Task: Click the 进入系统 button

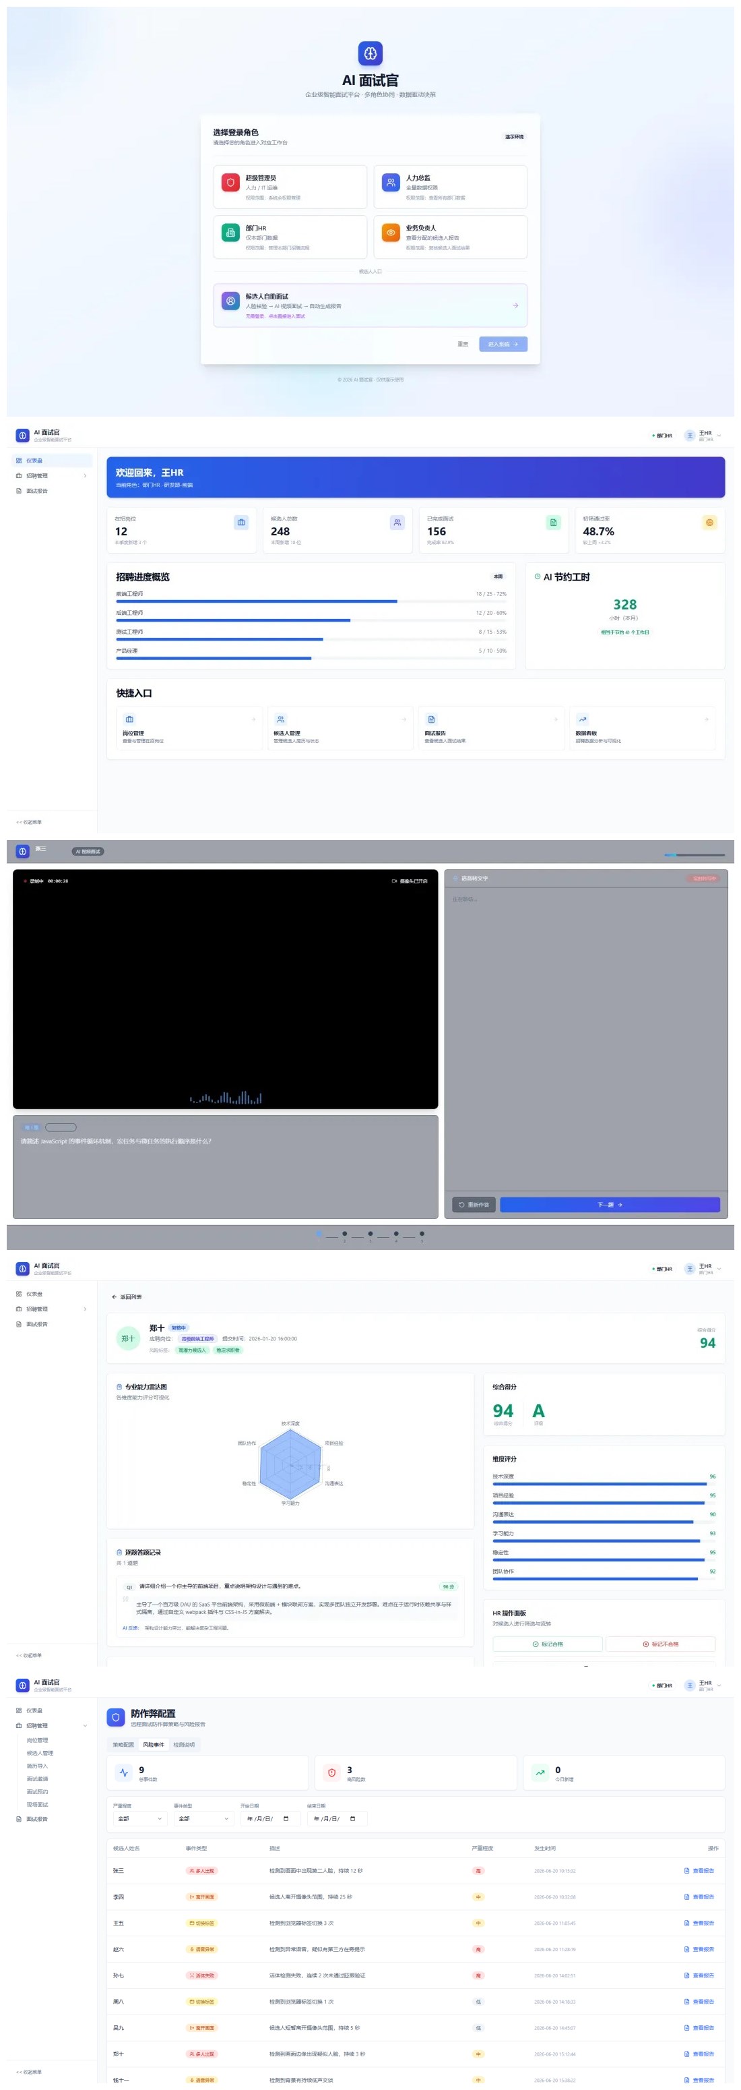Action: point(503,344)
